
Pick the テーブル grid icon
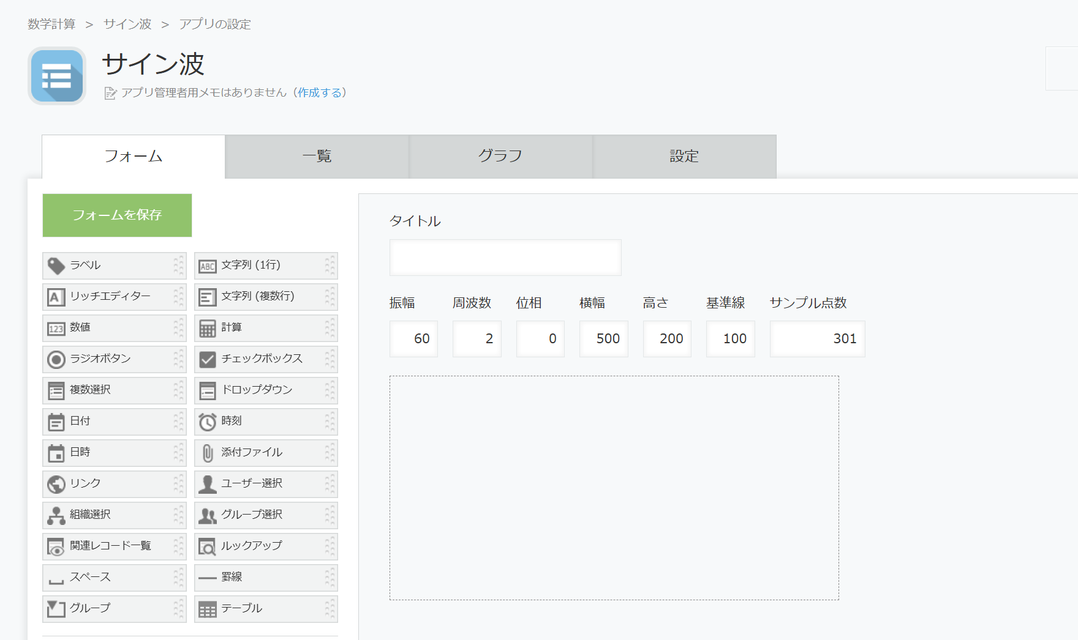(x=208, y=609)
